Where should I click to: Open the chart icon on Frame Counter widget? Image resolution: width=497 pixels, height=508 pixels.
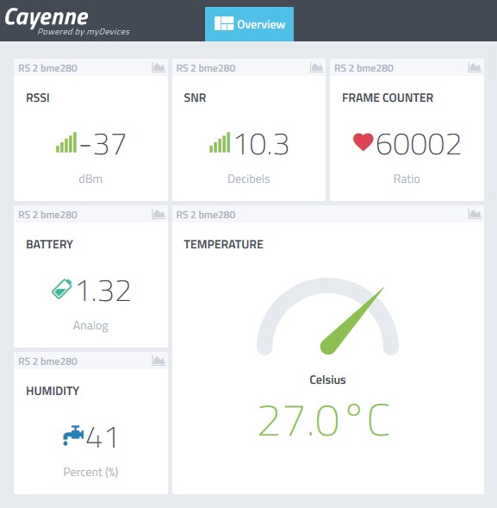tap(475, 67)
